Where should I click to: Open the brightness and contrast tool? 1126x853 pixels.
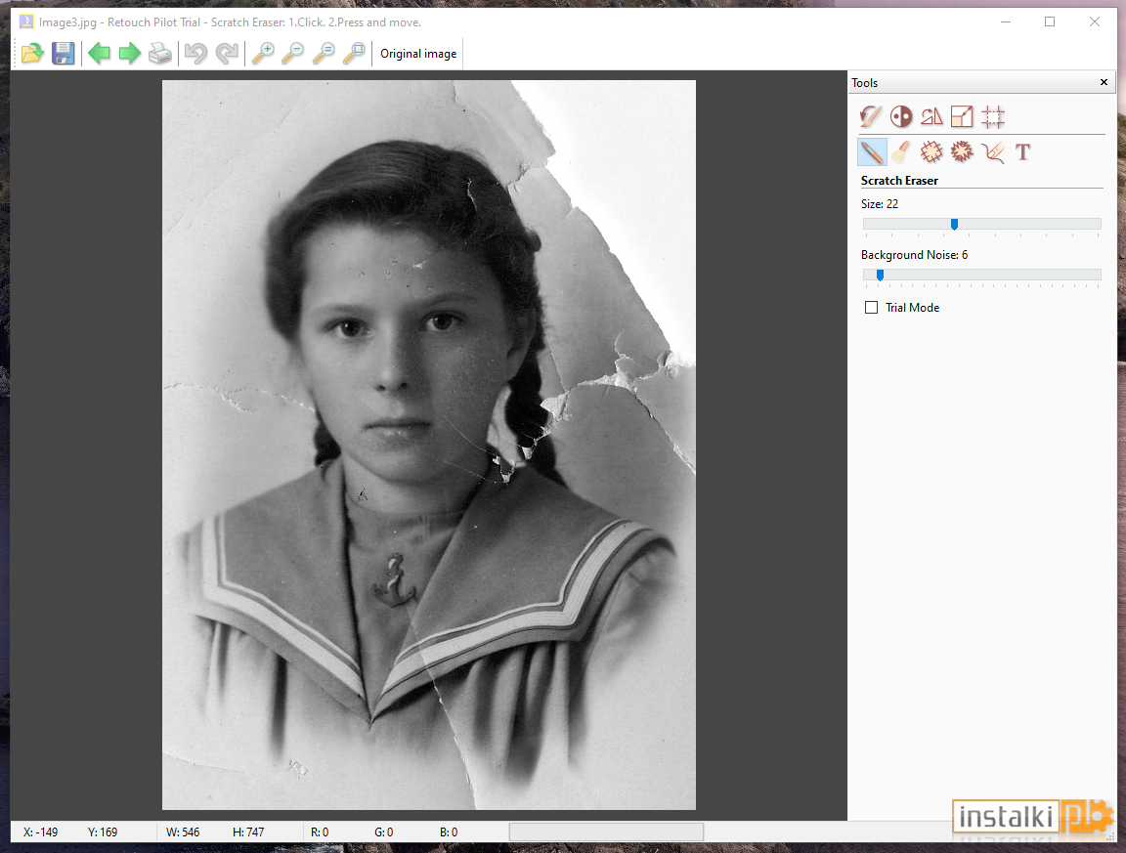click(x=901, y=116)
